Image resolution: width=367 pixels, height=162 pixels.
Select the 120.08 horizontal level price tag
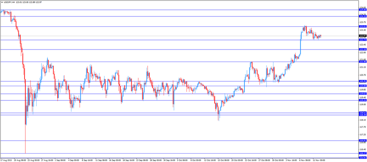(363, 86)
